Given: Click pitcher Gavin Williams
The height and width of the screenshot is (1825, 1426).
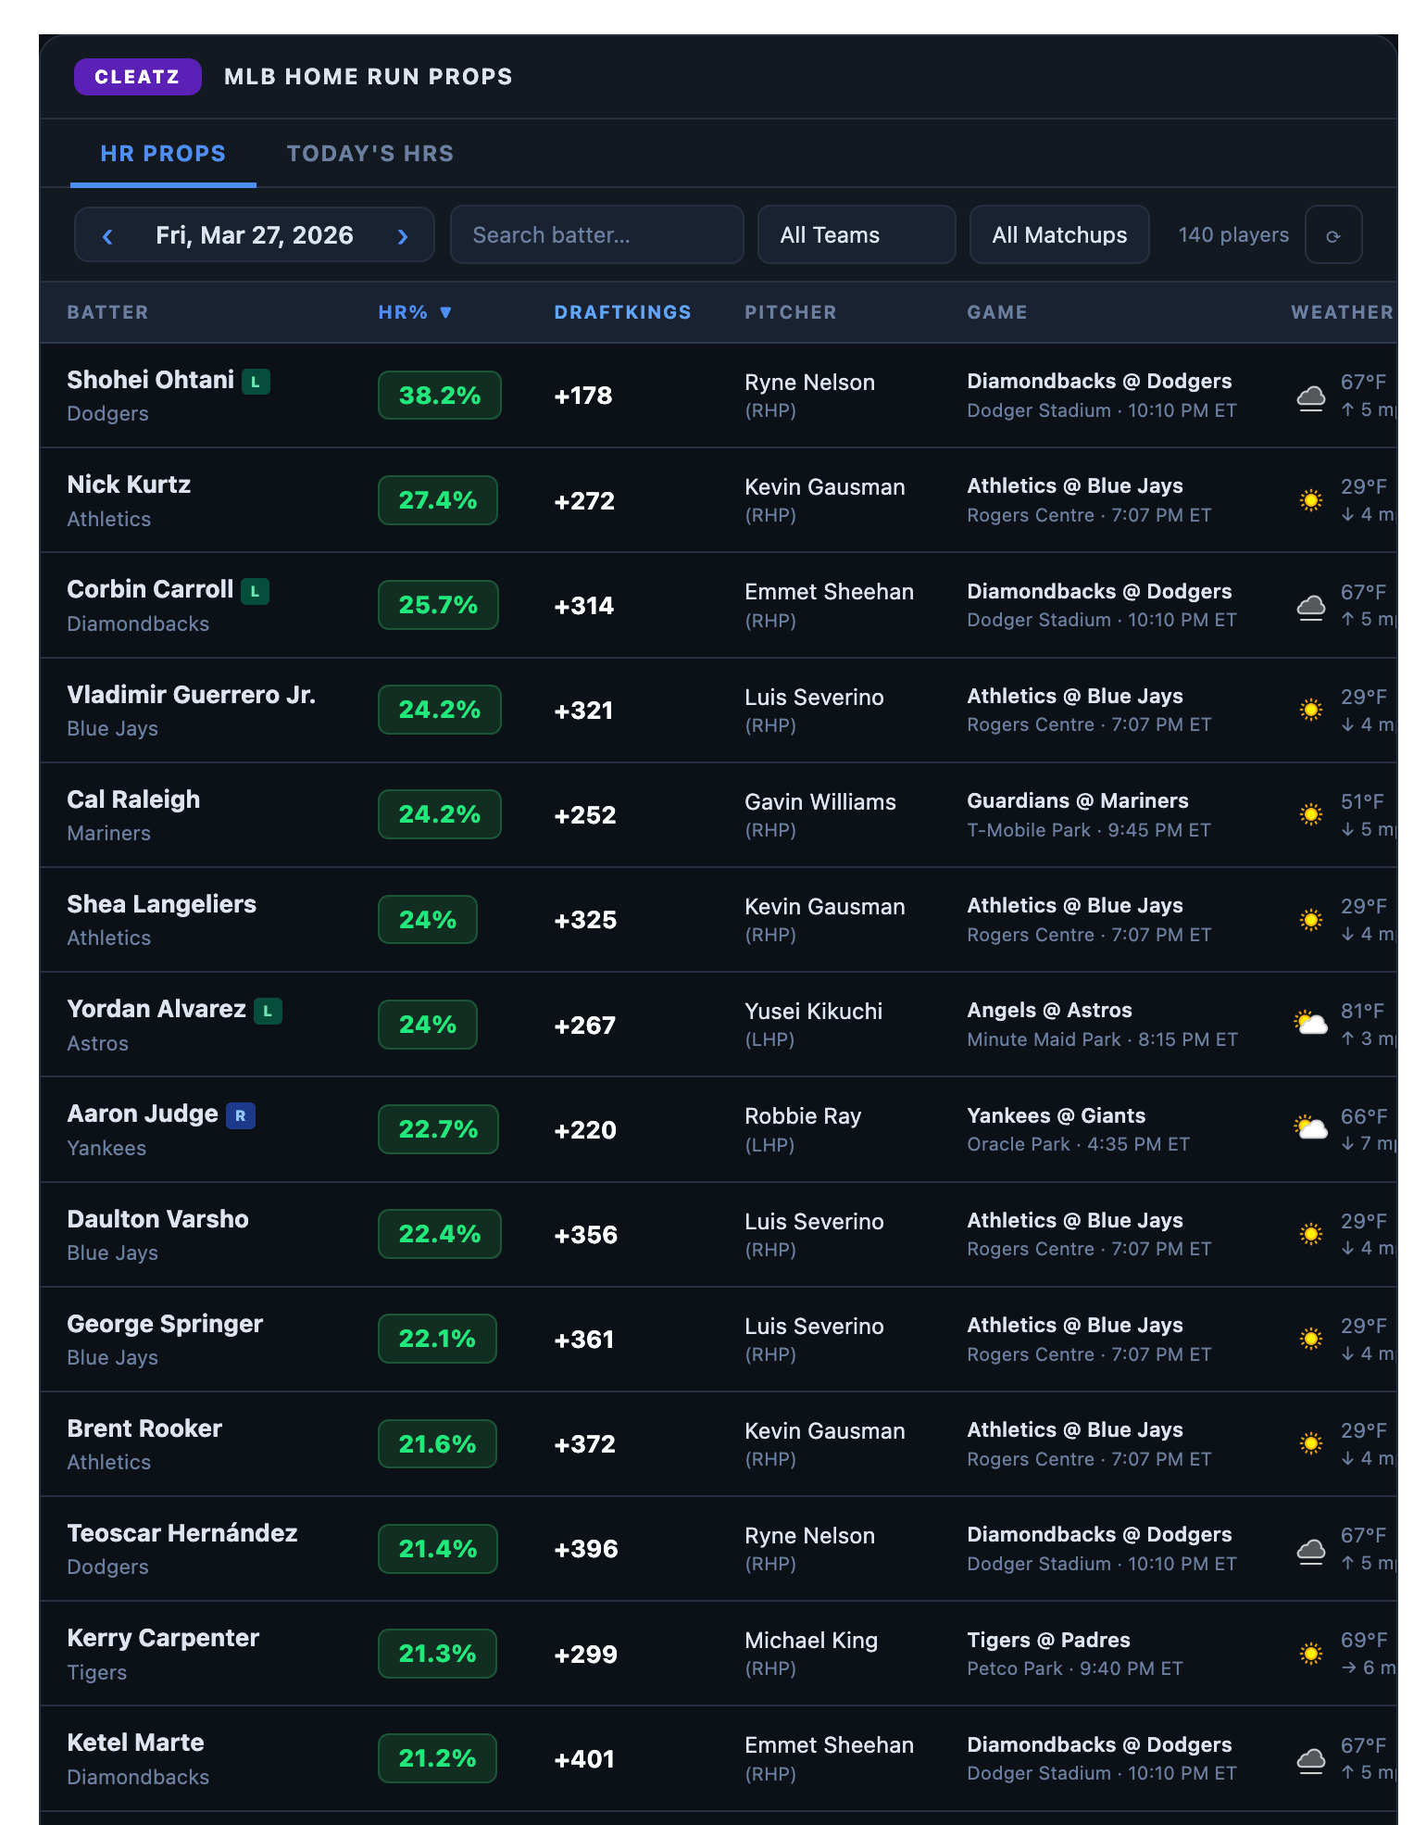Looking at the screenshot, I should tap(820, 802).
